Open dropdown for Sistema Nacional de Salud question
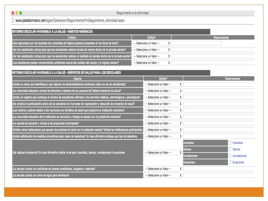This screenshot has height=201, width=268. 163,91
